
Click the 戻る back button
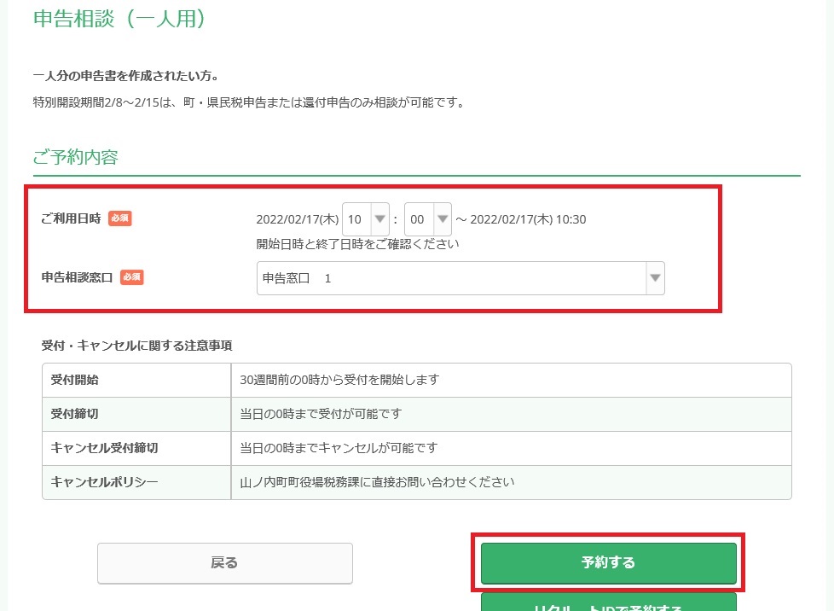(224, 563)
